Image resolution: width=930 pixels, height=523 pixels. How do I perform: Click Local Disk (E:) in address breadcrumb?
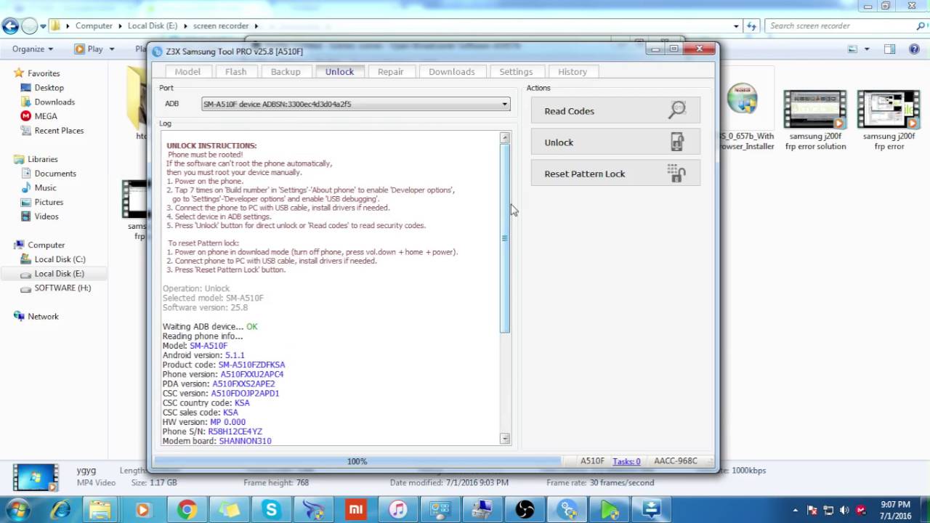point(153,26)
